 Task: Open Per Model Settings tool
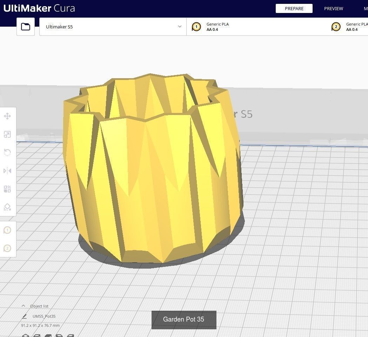click(x=7, y=189)
